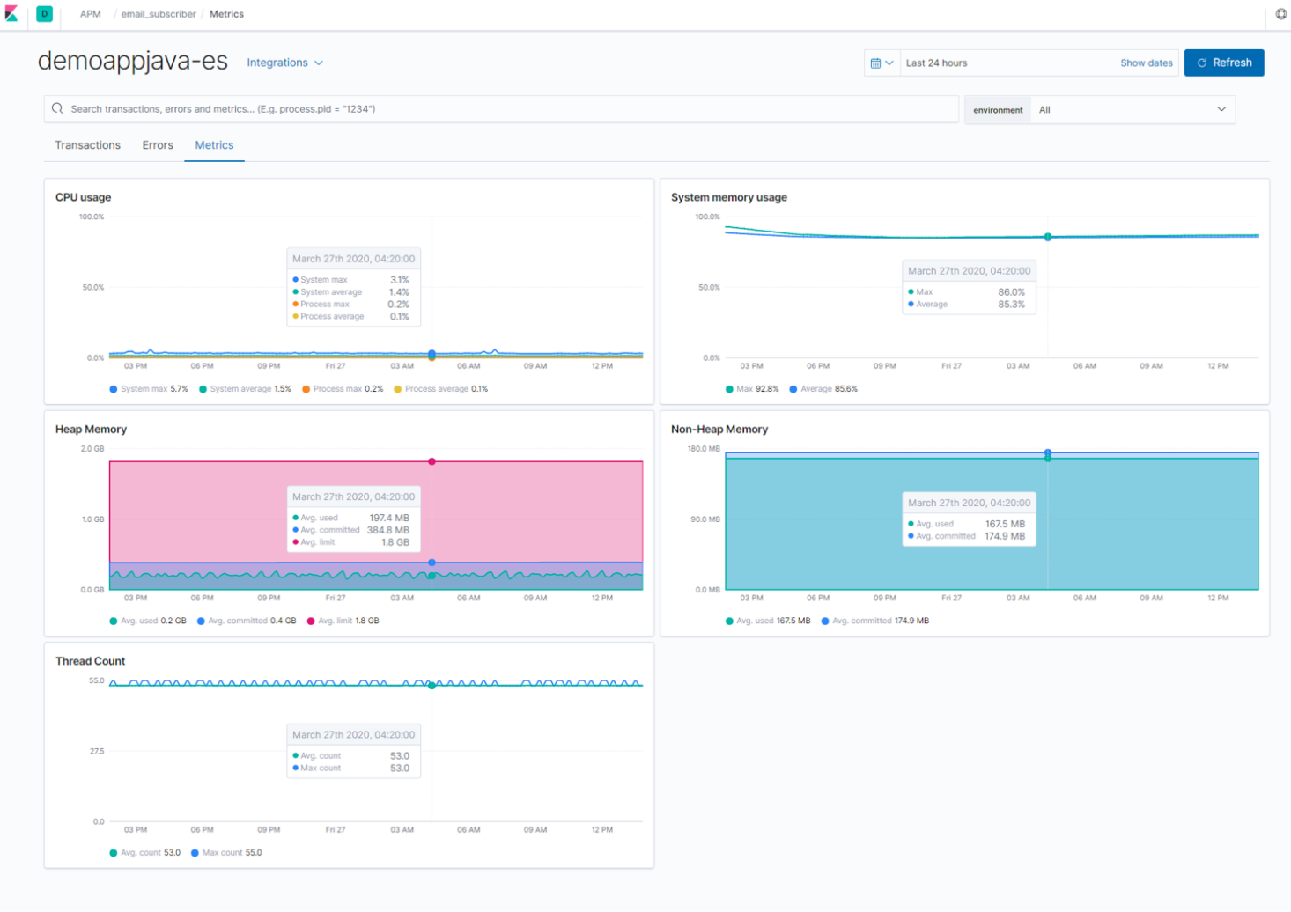Select Last 24 hours time range
The height and width of the screenshot is (912, 1291).
pos(936,63)
